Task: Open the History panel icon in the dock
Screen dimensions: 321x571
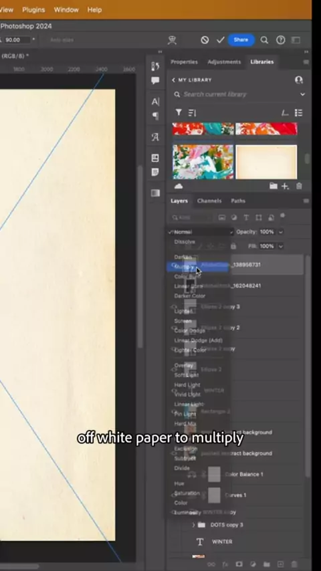Action: pyautogui.click(x=155, y=66)
